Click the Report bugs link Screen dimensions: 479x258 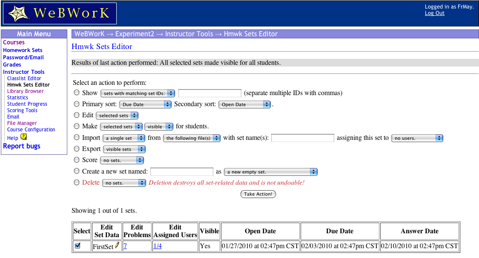pyautogui.click(x=22, y=146)
